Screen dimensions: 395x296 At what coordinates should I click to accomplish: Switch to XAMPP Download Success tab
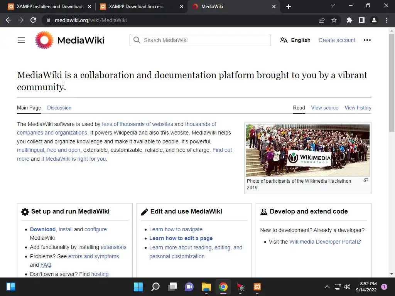coord(142,7)
